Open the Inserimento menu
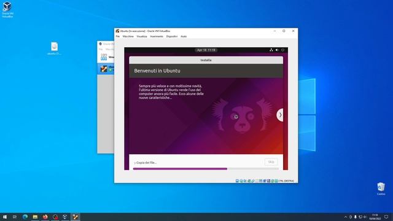This screenshot has width=393, height=221. click(x=157, y=36)
